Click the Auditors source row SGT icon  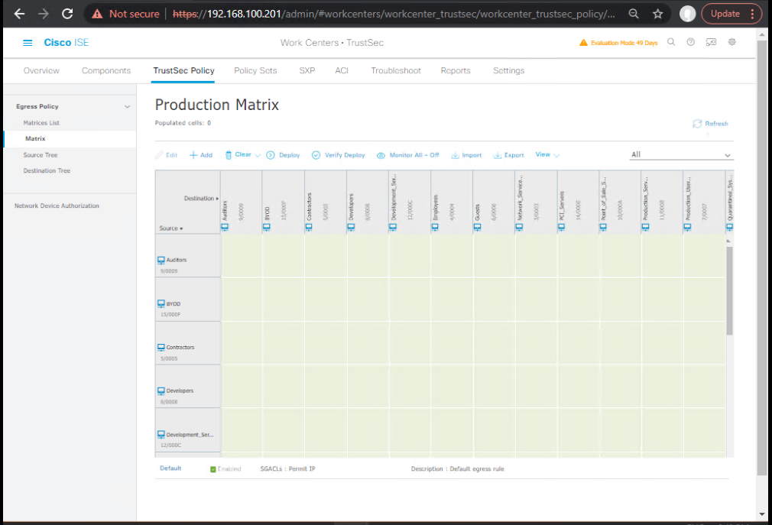(161, 260)
